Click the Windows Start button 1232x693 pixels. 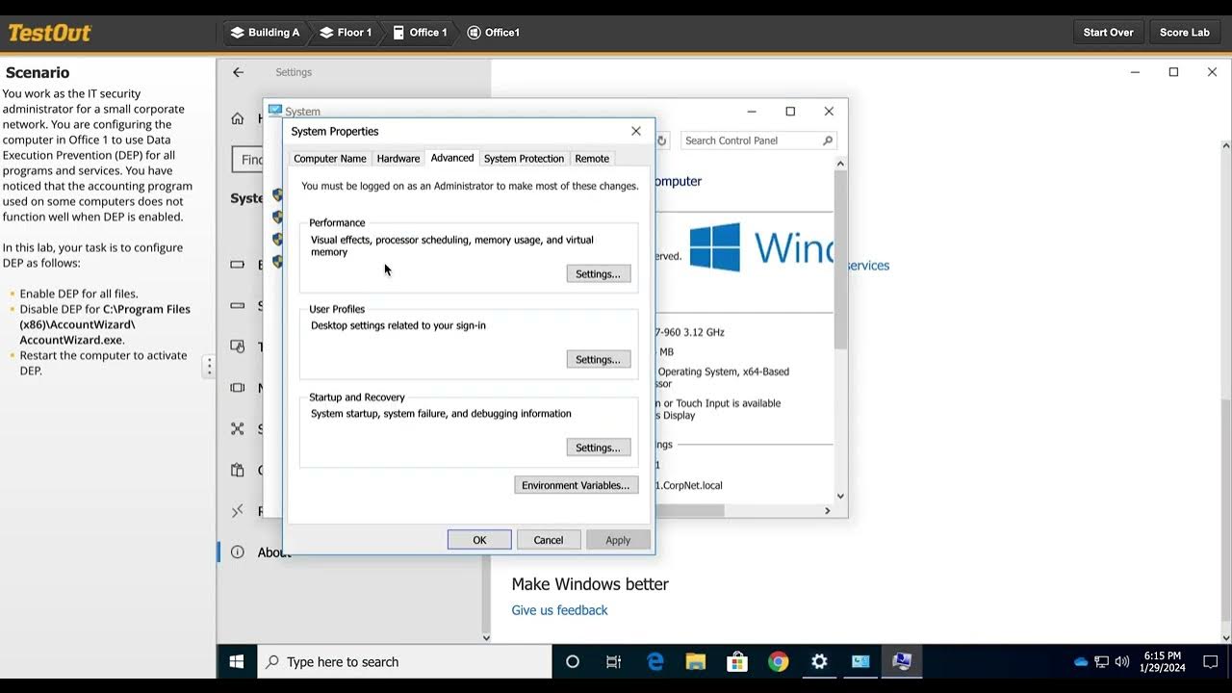[237, 662]
